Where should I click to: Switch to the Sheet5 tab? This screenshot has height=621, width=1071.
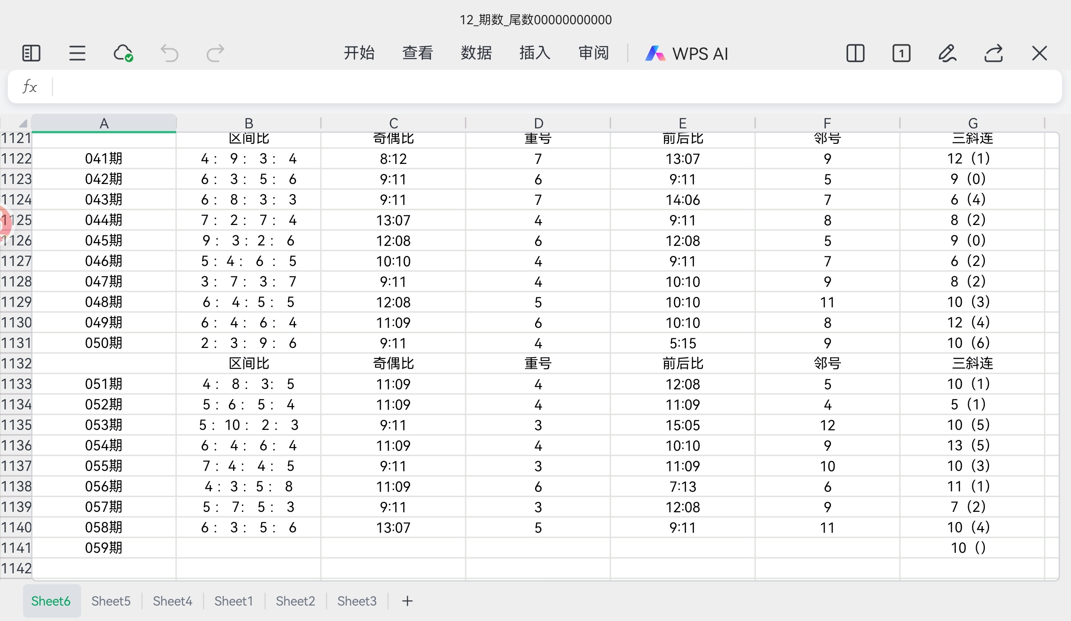[x=111, y=601]
